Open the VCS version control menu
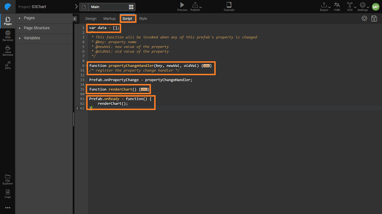Viewport: 382px width, 214px height. [x=350, y=6]
